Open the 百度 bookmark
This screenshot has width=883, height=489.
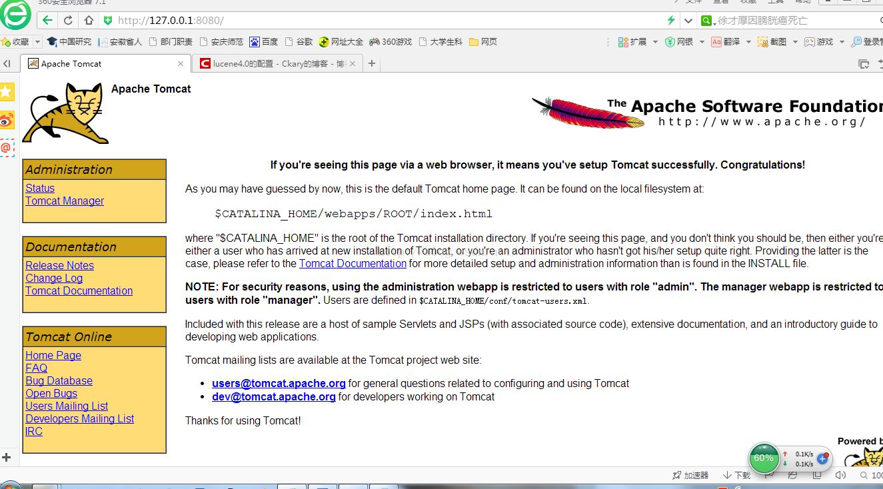tap(263, 41)
